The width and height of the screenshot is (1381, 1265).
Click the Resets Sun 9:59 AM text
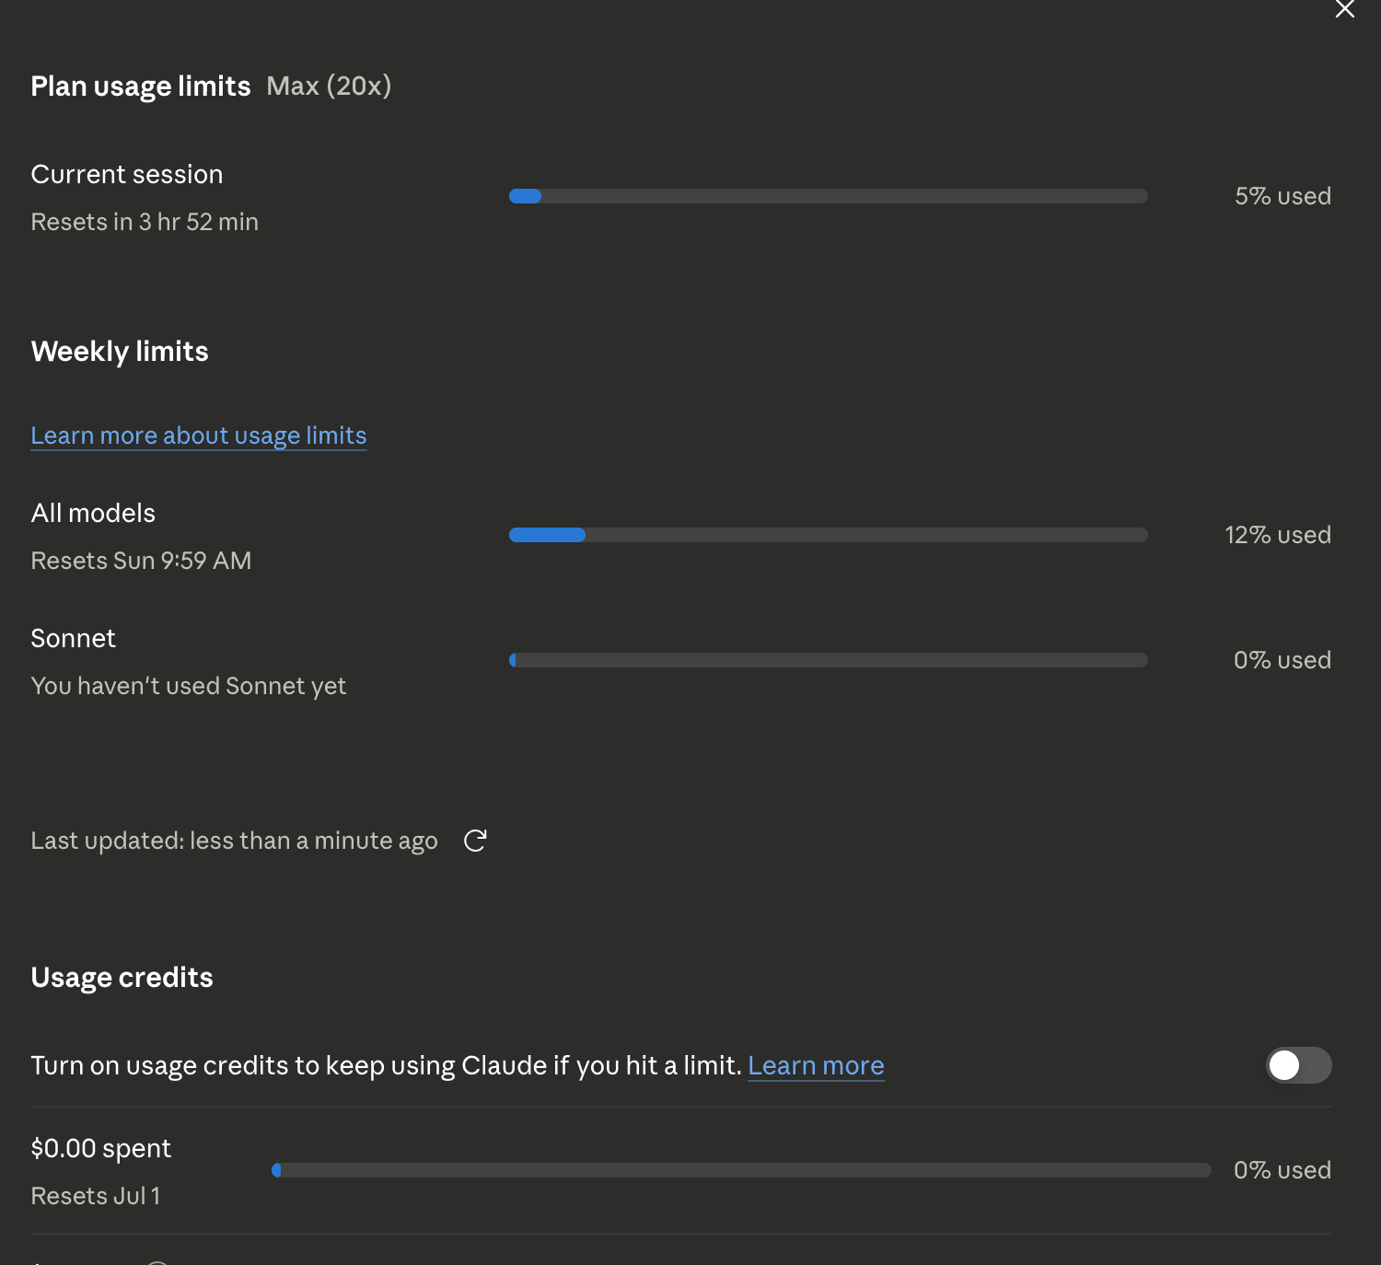[x=141, y=561]
